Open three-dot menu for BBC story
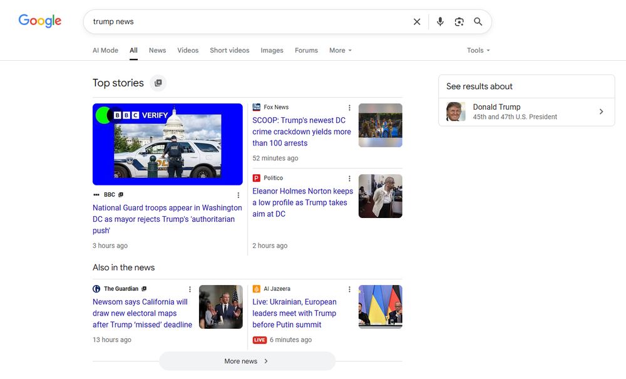This screenshot has height=379, width=626. pos(239,195)
